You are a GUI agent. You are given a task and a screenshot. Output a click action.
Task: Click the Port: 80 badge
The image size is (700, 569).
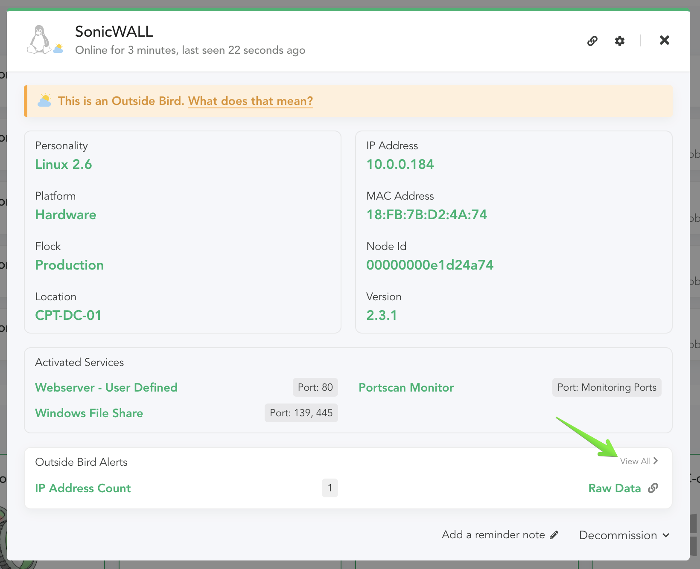point(315,387)
